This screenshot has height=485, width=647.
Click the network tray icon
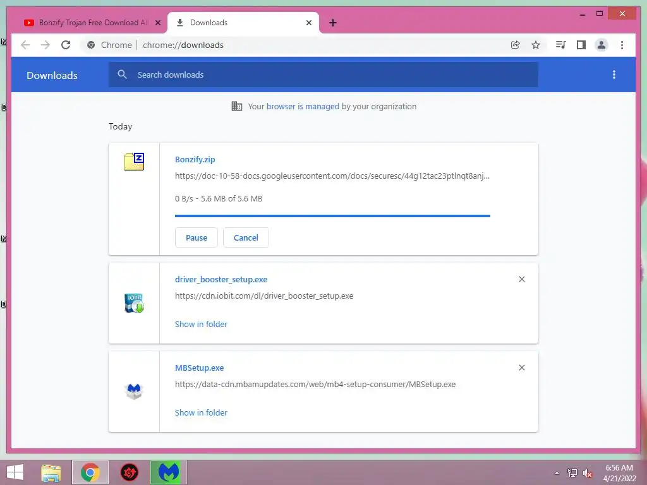point(572,472)
